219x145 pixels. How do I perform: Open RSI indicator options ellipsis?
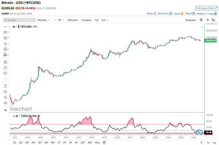coord(20,116)
